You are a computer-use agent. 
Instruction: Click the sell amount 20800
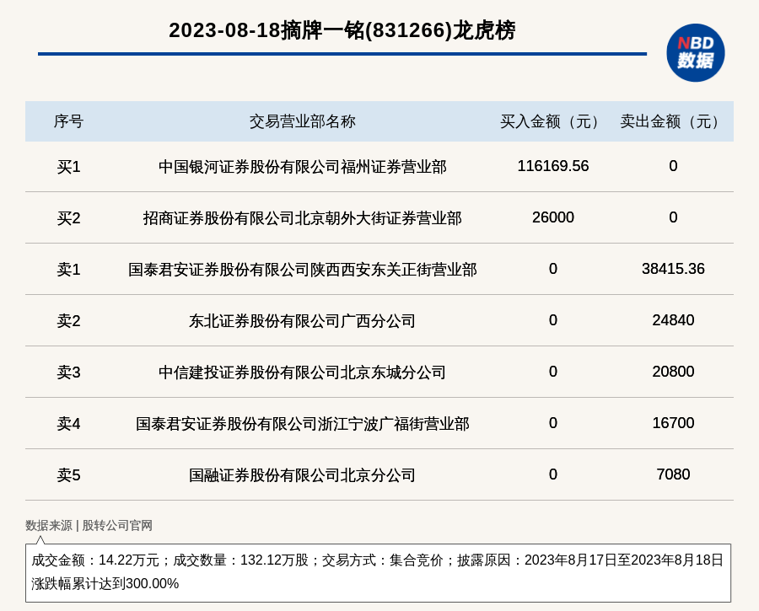click(673, 372)
